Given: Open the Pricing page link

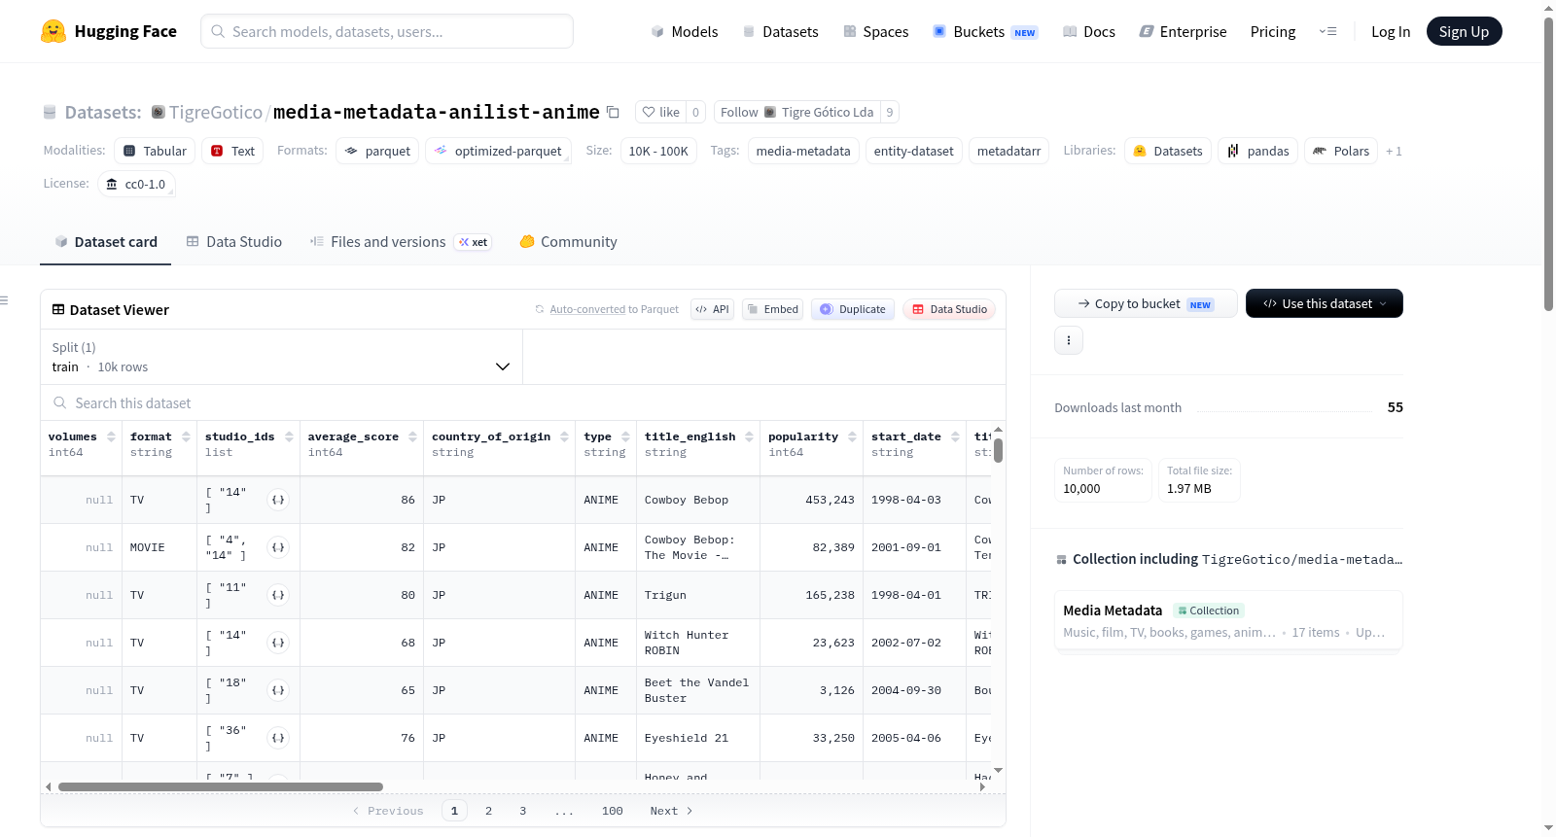Looking at the screenshot, I should click(x=1273, y=31).
